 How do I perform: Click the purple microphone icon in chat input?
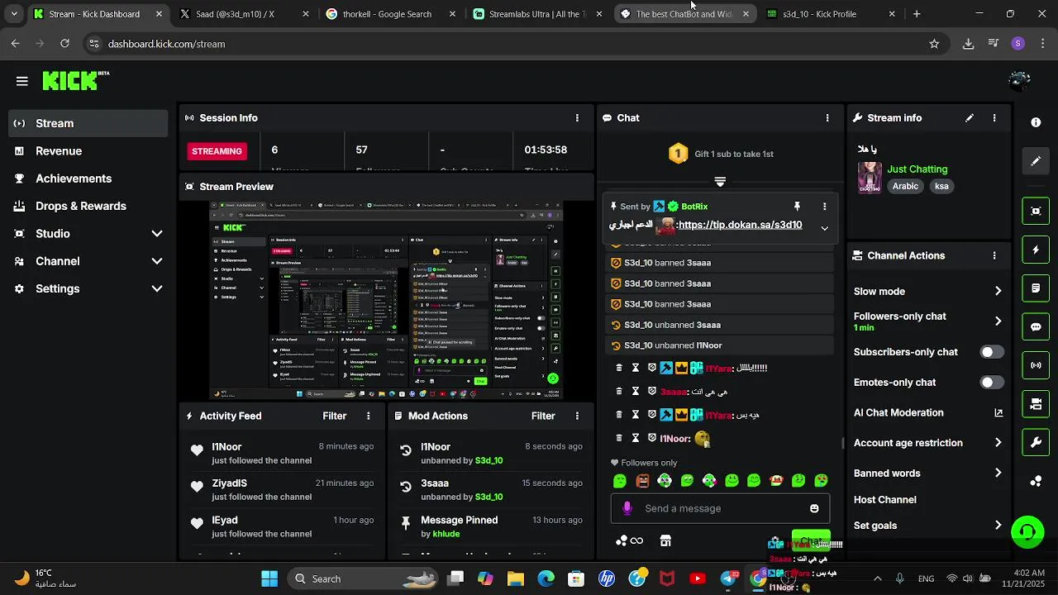click(x=627, y=508)
